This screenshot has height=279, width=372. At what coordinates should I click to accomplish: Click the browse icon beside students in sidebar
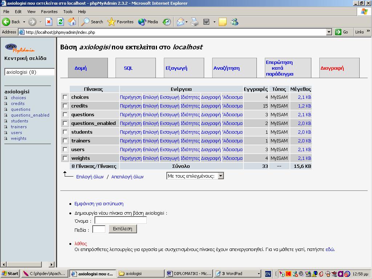[x=6, y=121]
